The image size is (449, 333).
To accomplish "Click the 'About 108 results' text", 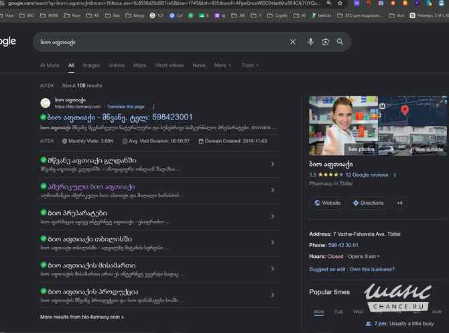I will pyautogui.click(x=82, y=85).
